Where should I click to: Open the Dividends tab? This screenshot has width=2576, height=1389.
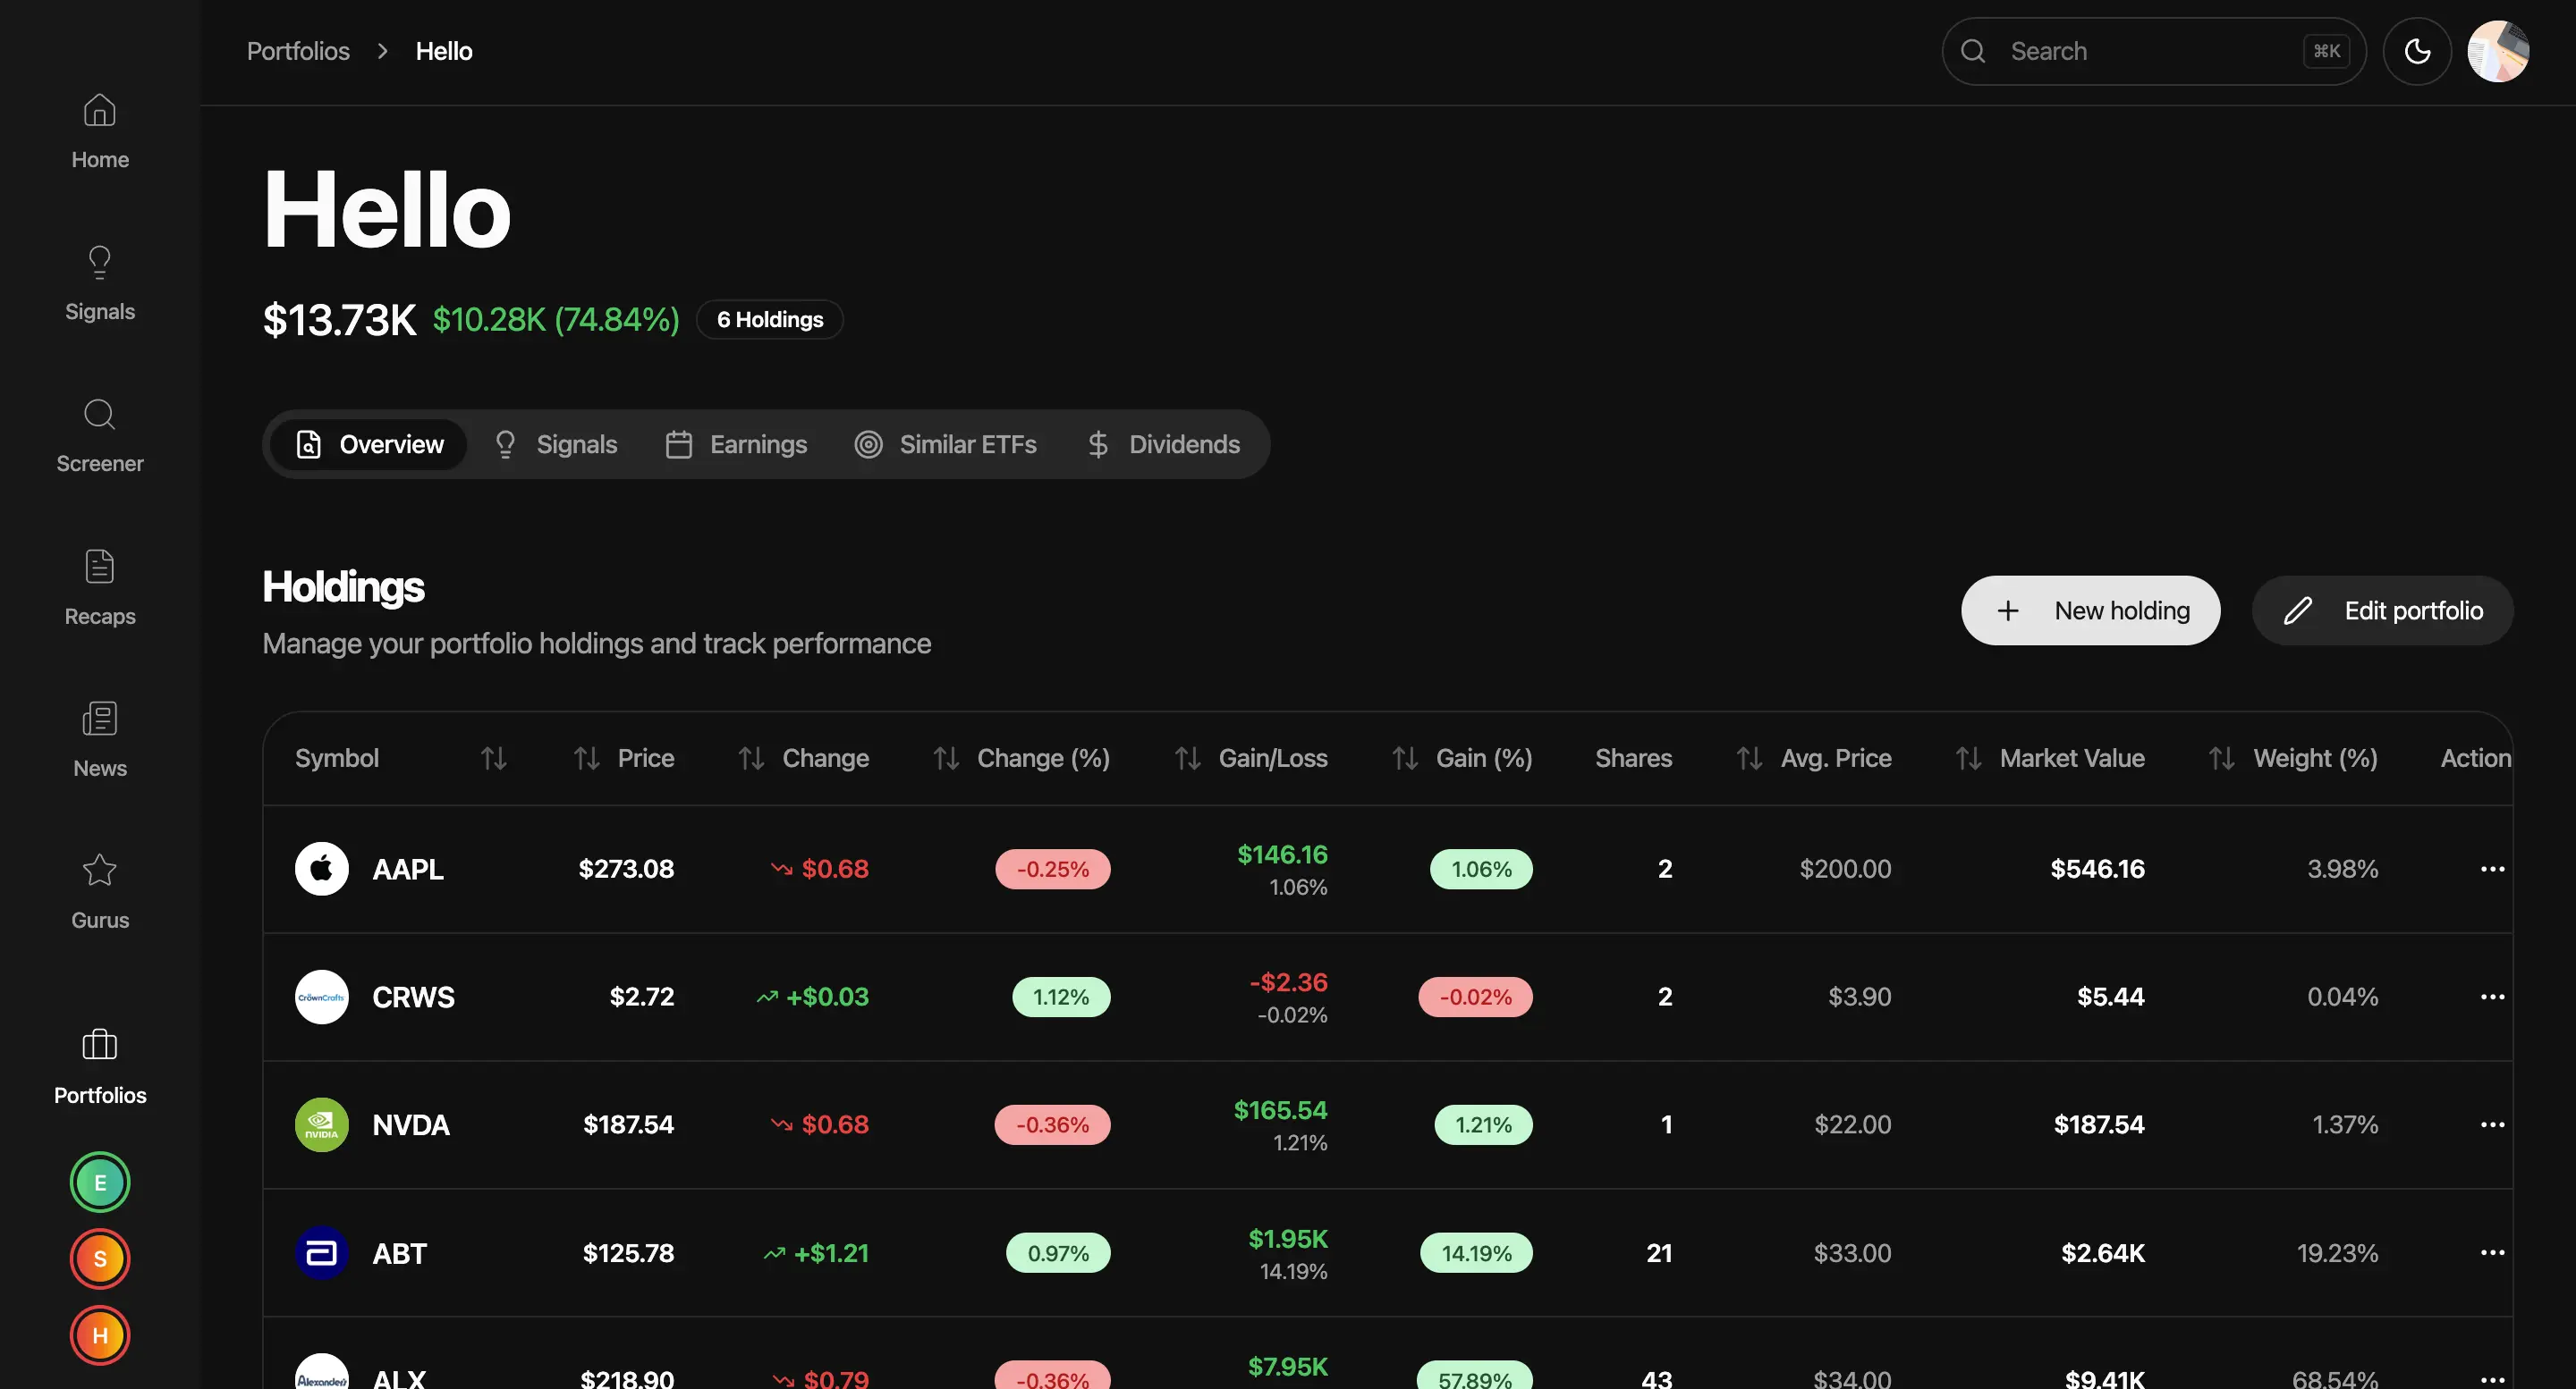click(1164, 443)
